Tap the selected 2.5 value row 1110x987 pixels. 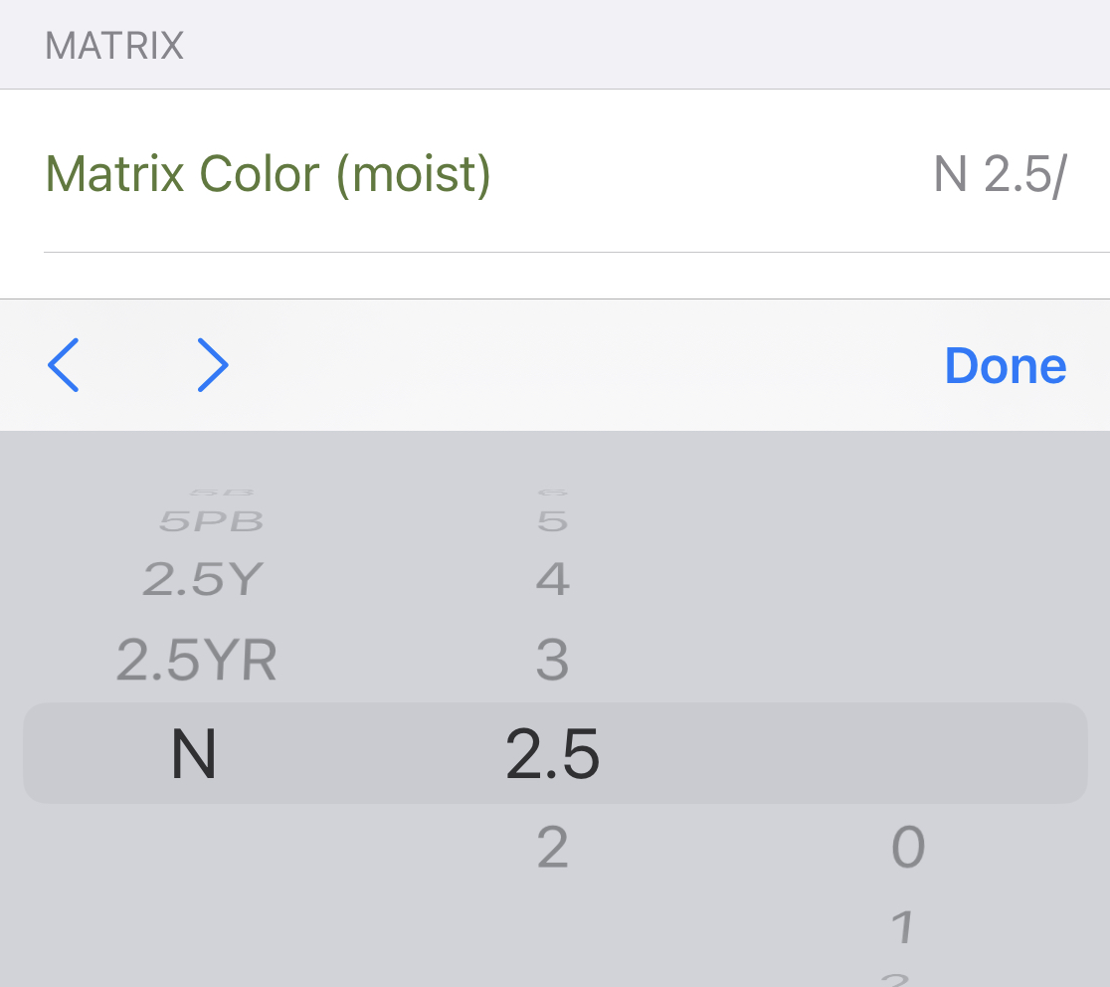[552, 753]
